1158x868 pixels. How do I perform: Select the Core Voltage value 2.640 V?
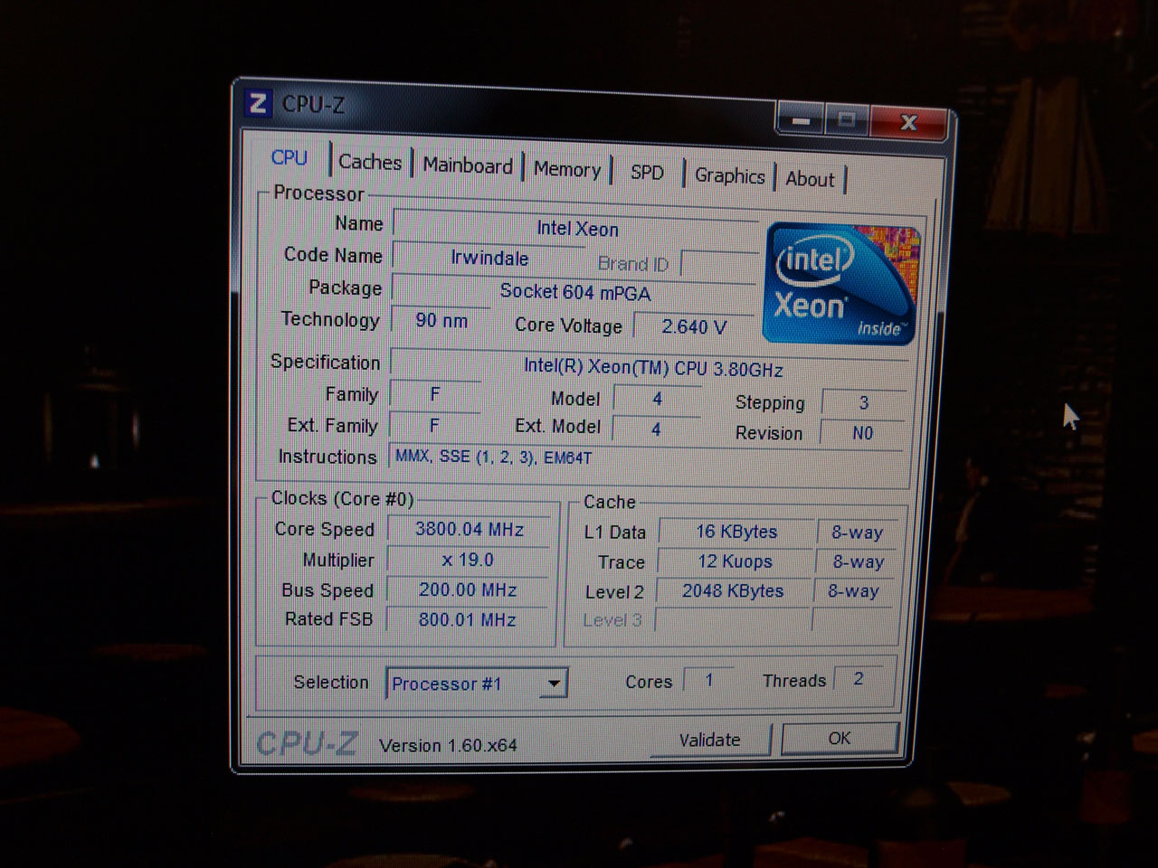pos(693,326)
